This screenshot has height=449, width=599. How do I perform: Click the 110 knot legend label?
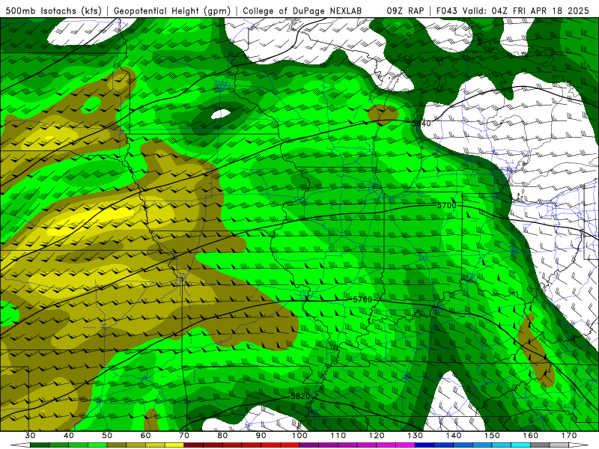click(338, 436)
